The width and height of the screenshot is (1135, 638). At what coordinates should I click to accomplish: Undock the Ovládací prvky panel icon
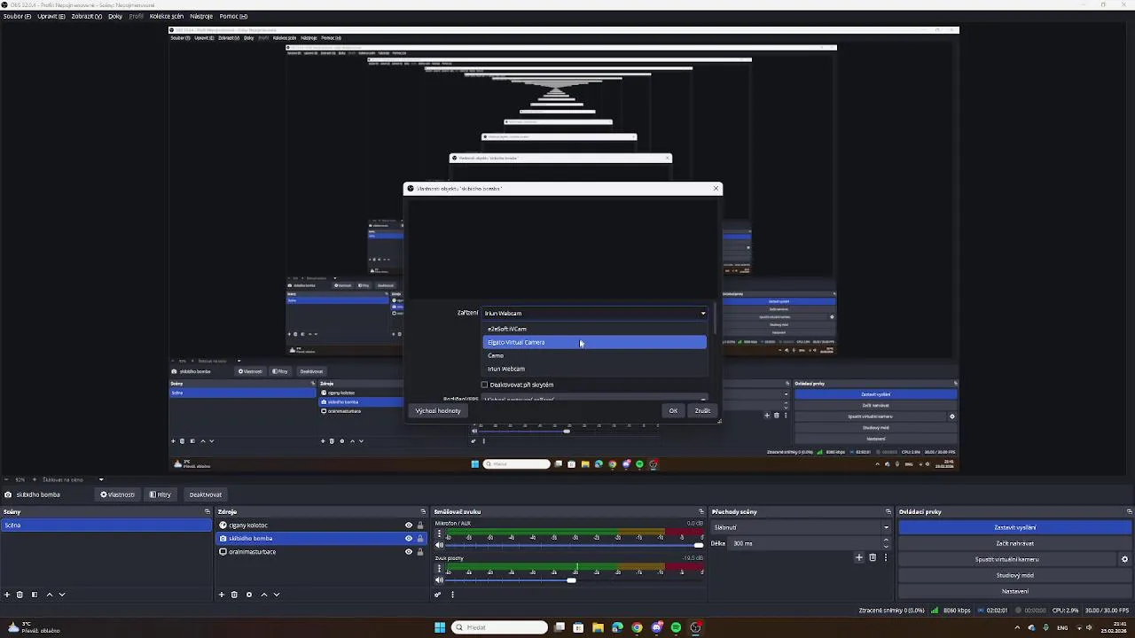pyautogui.click(x=1129, y=511)
